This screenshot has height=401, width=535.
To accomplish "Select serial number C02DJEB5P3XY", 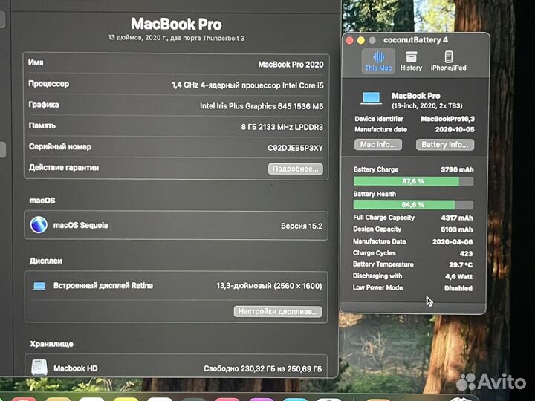I will click(295, 148).
